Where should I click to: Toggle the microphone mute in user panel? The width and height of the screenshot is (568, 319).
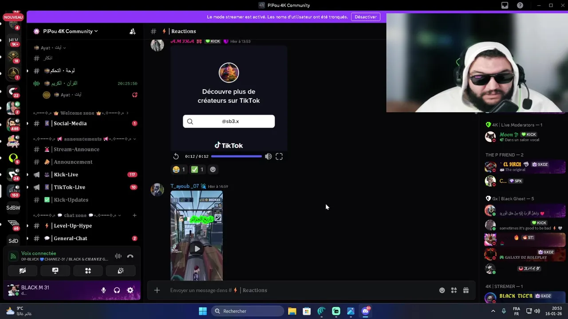pos(103,290)
